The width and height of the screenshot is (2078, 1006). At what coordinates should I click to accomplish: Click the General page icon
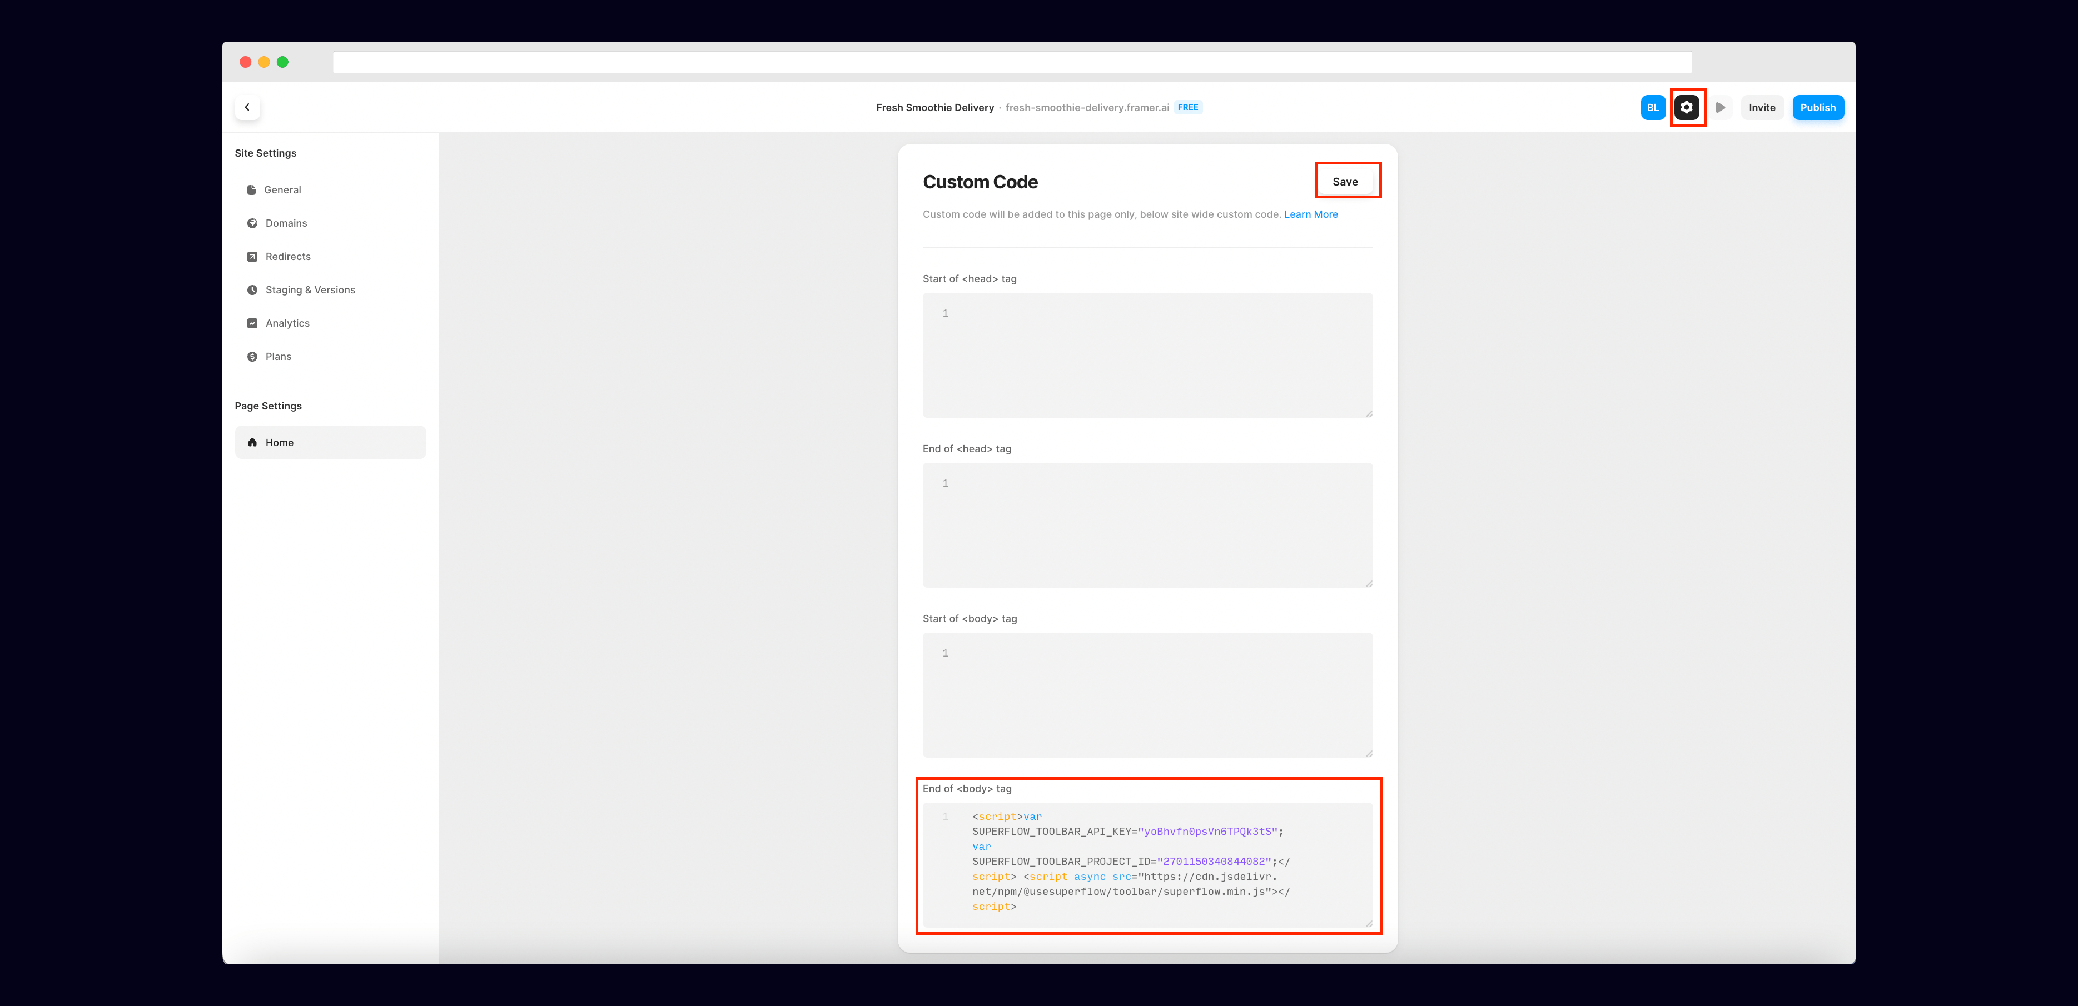click(252, 189)
